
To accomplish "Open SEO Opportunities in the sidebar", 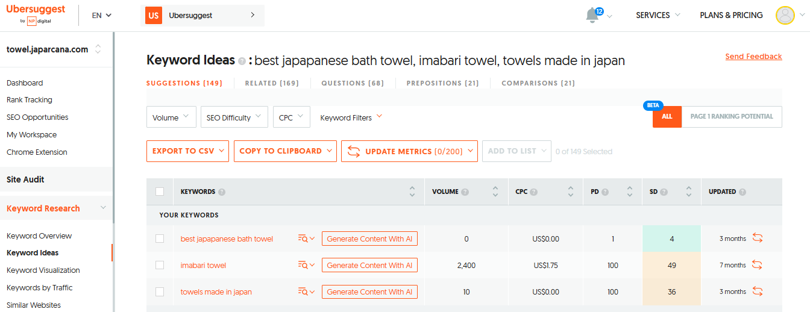I will (37, 117).
